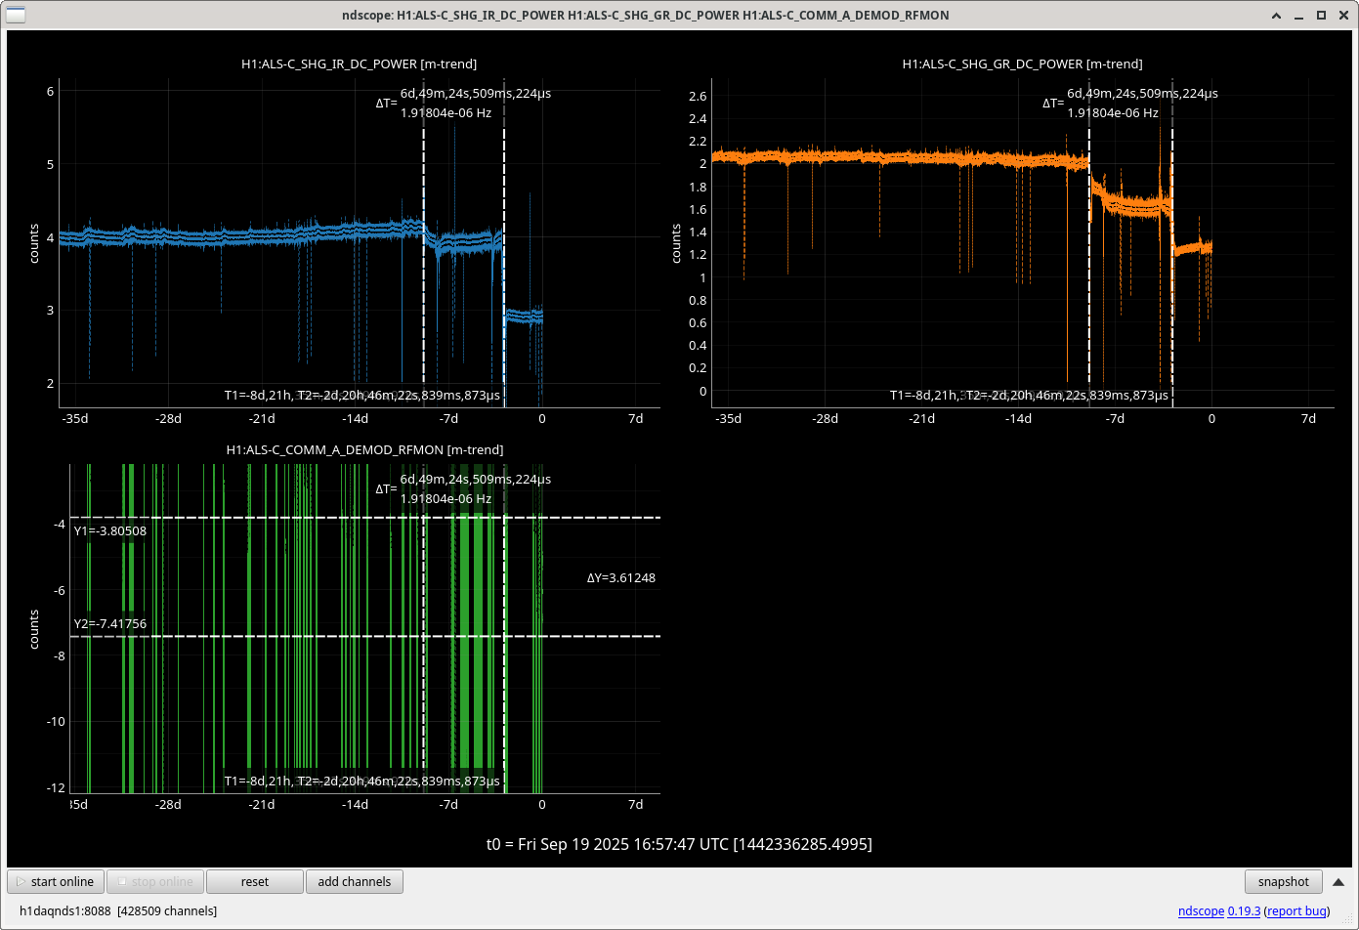Expand the panel with the triangle arrow
This screenshot has width=1359, height=930.
click(x=1338, y=882)
